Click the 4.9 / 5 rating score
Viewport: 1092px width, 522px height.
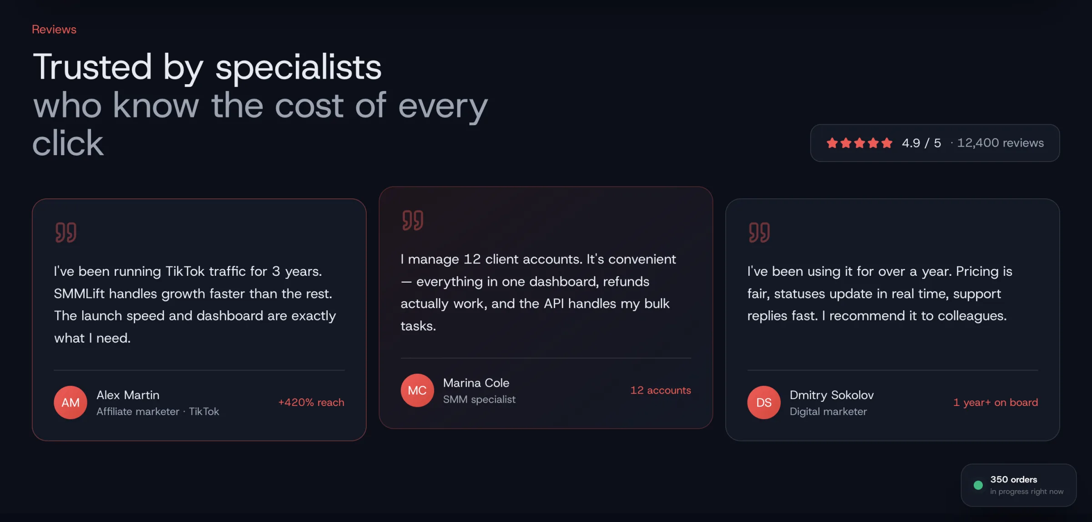coord(921,143)
